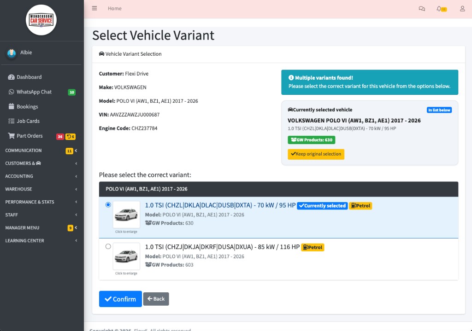Click the STAFF section label
This screenshot has width=472, height=331.
tap(12, 215)
